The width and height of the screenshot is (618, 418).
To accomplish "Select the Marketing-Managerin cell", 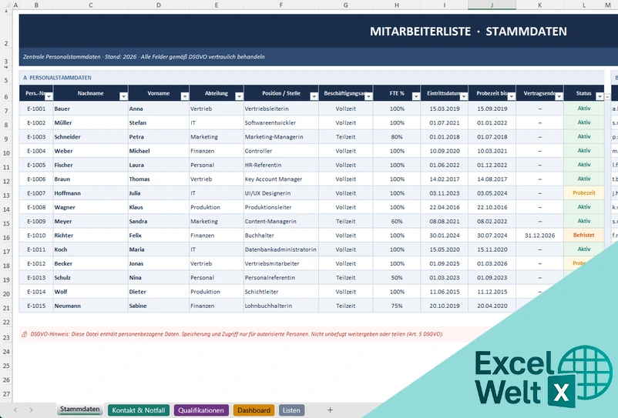I will (281, 137).
